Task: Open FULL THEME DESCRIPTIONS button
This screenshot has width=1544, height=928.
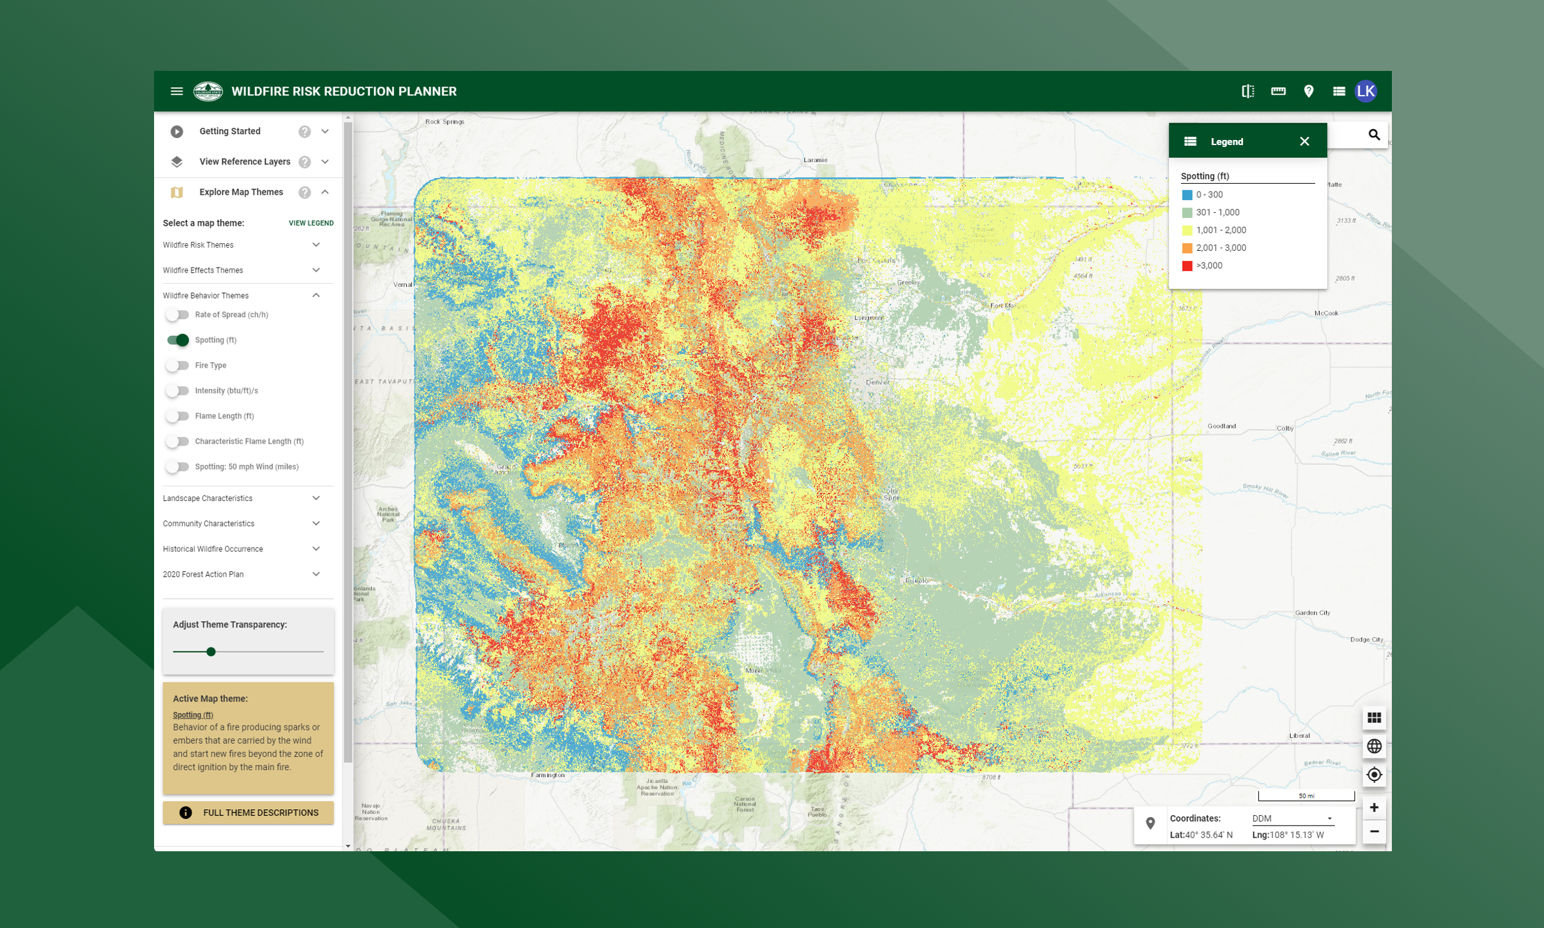Action: click(248, 813)
